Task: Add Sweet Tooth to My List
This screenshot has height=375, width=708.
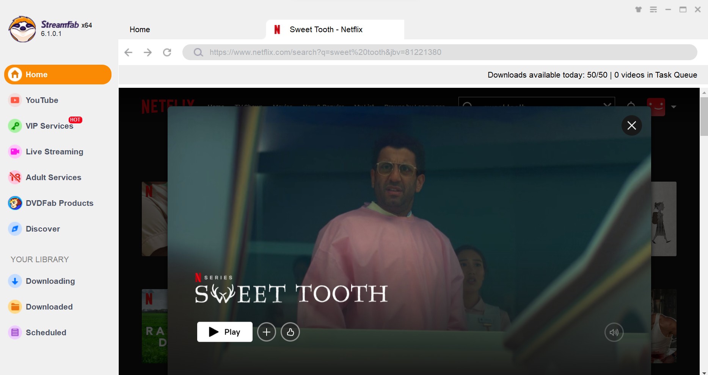Action: pyautogui.click(x=267, y=332)
